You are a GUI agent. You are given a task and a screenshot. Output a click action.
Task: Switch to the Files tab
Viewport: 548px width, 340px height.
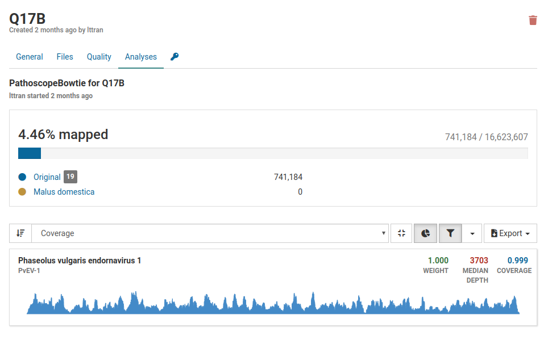click(65, 57)
